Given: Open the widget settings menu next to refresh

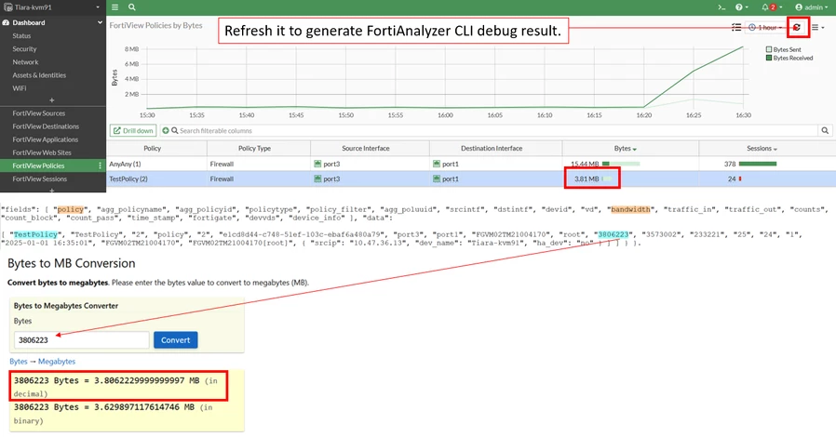Looking at the screenshot, I should (817, 27).
